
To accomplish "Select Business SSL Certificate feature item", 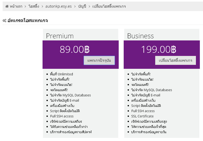I will [x=142, y=116].
